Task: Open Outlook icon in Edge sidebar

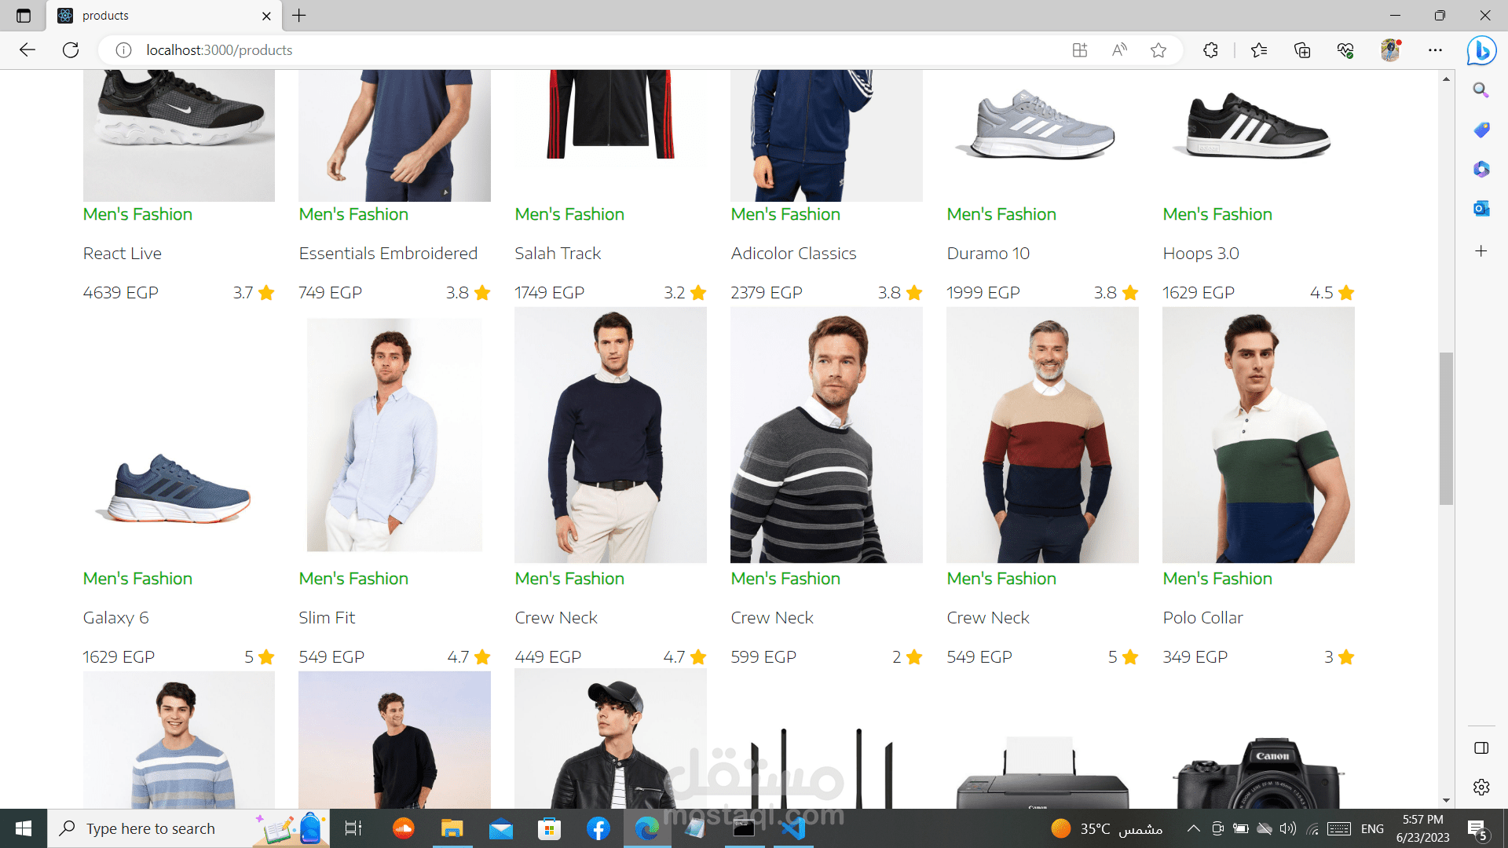Action: pyautogui.click(x=1481, y=208)
